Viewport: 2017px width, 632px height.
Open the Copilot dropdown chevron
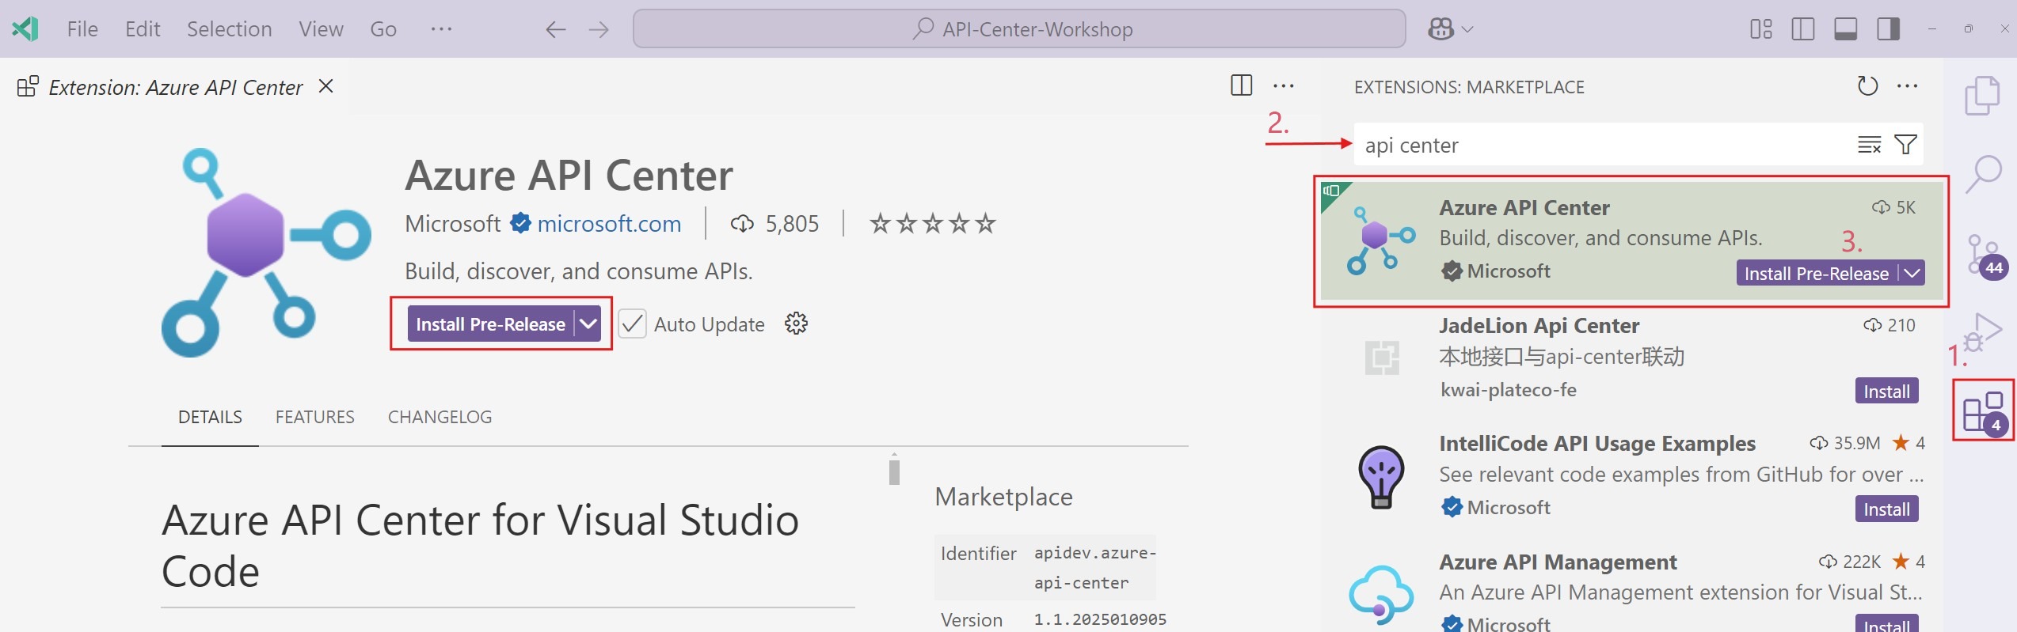coord(1467,30)
